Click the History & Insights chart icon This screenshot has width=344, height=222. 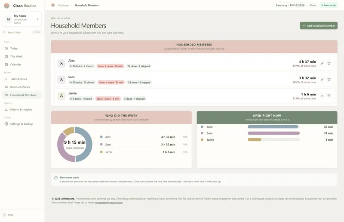pos(6,109)
